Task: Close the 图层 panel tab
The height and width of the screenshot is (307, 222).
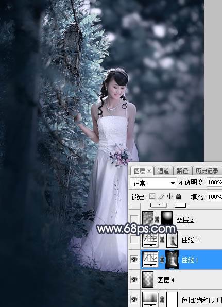Action: (149, 172)
